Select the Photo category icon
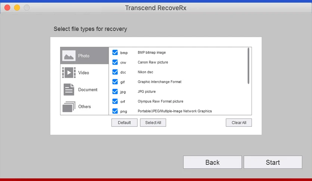312x181 pixels. (x=69, y=56)
